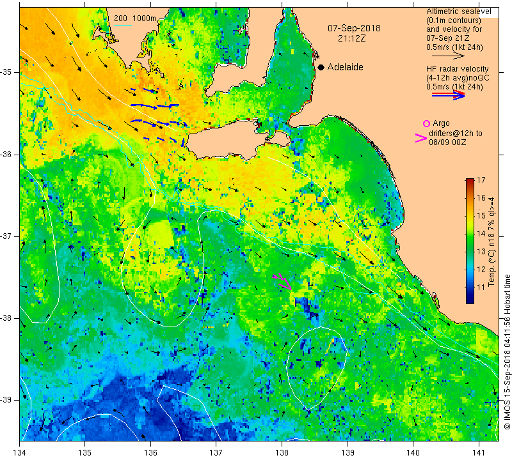The width and height of the screenshot is (512, 460).
Task: Click the colorbar label 16
Action: (x=481, y=198)
